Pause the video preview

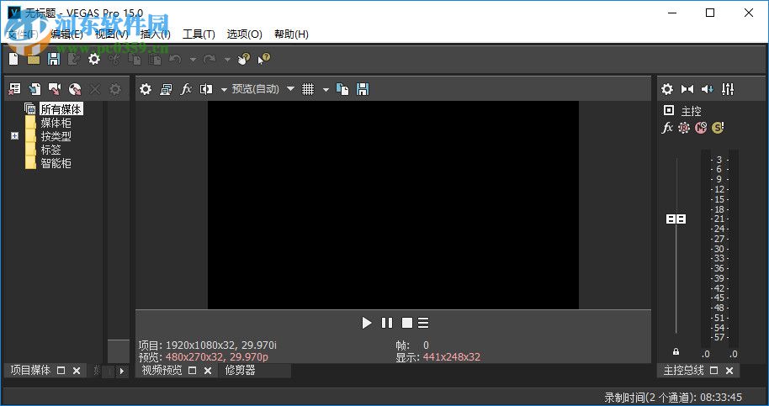pos(387,323)
